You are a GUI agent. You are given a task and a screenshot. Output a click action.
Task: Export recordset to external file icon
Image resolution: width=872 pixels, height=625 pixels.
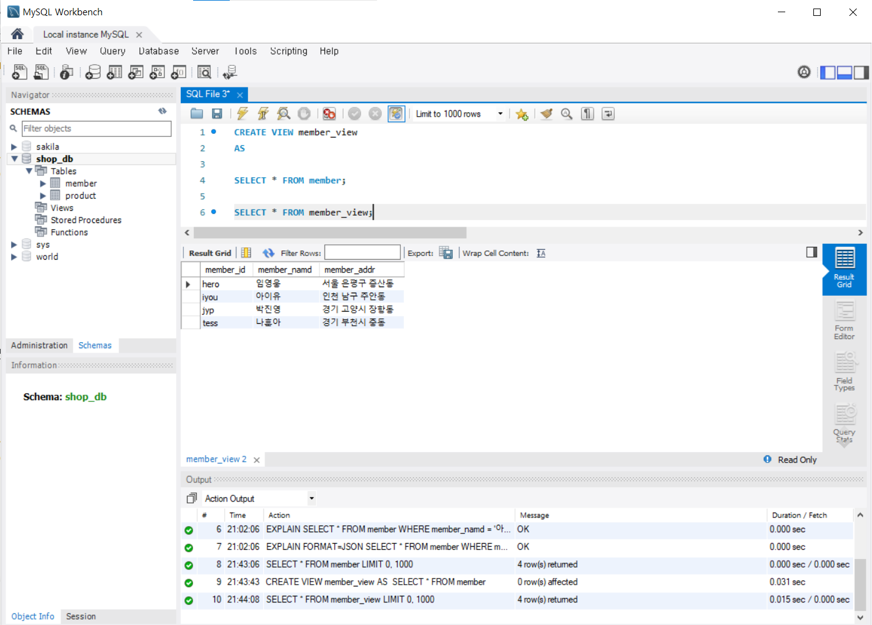(x=446, y=253)
